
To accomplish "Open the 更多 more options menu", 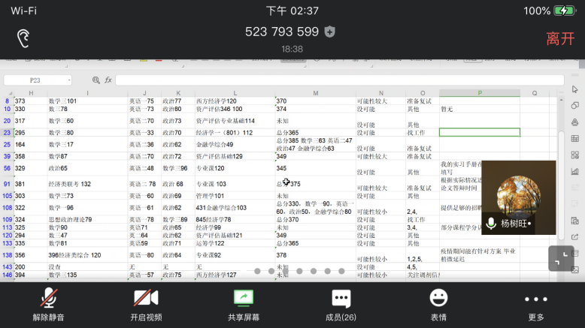I will 536,304.
